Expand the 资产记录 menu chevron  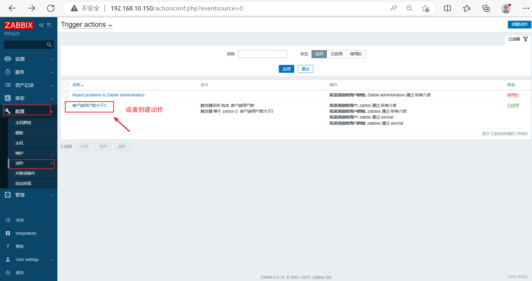point(52,85)
